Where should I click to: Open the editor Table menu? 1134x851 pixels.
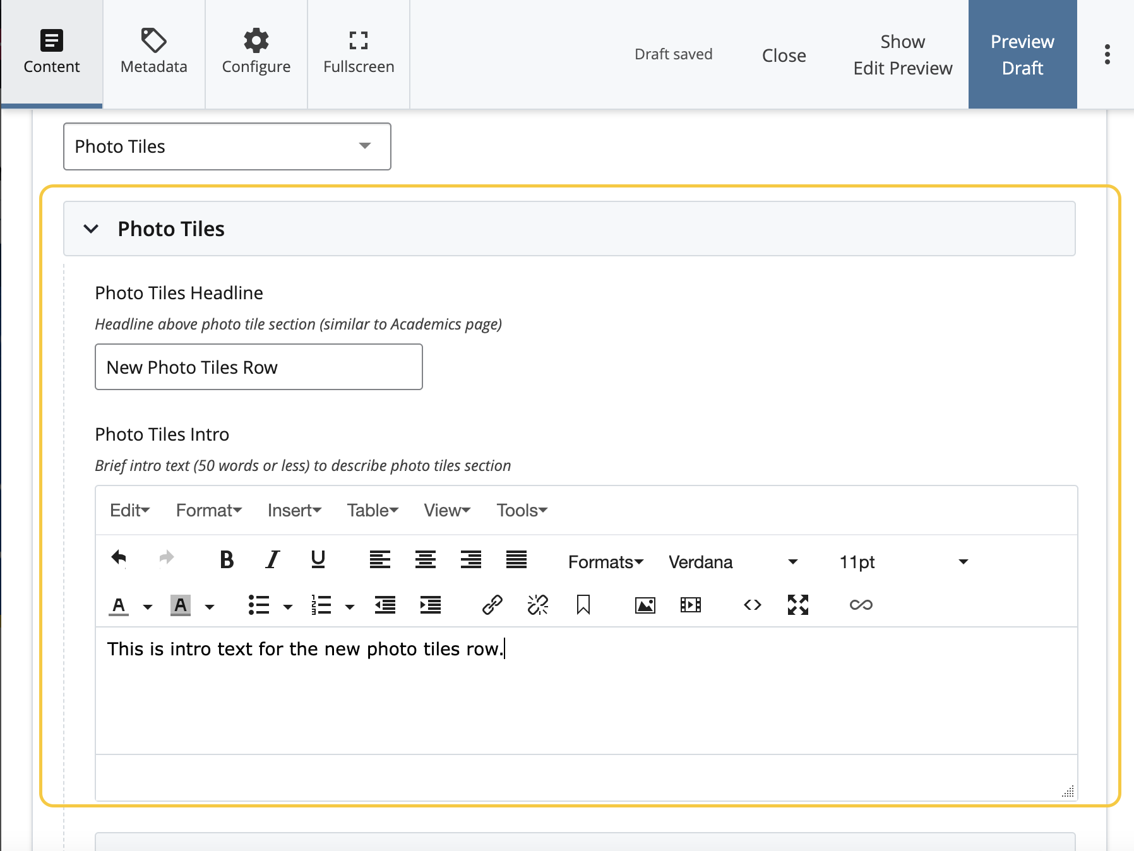click(373, 510)
